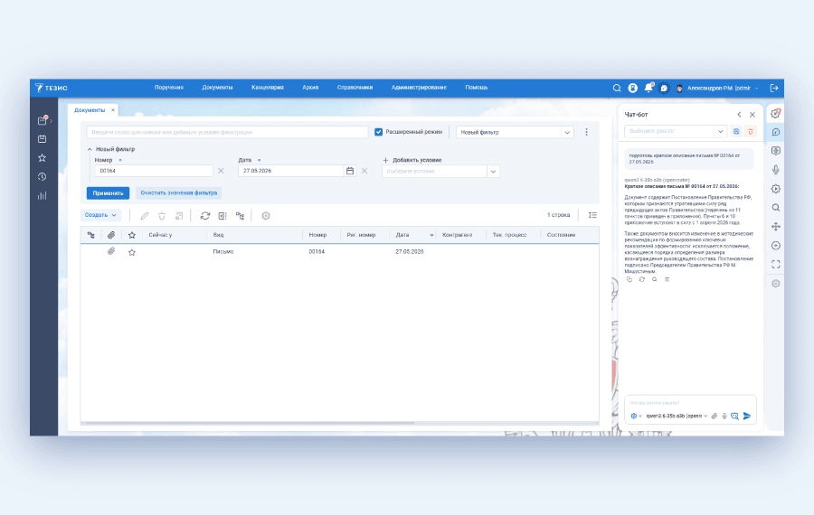Click the round icon left of the notification bell
814x515 pixels.
tap(632, 89)
